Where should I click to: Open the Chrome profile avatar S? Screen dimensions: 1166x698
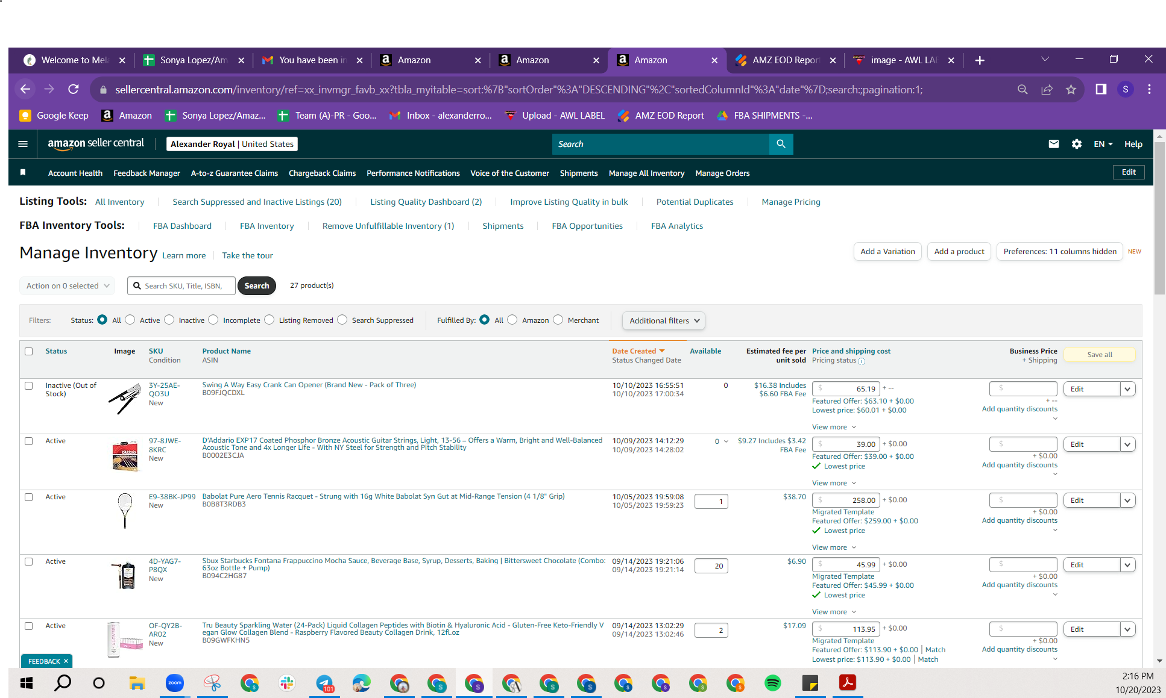coord(1125,89)
